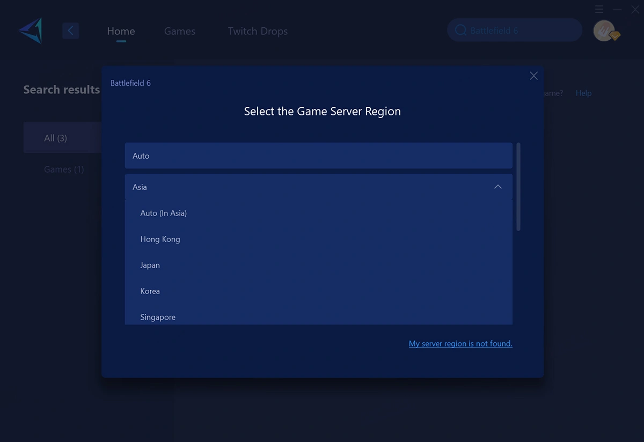The width and height of the screenshot is (644, 442).
Task: Click the back navigation arrow icon
Action: click(70, 31)
